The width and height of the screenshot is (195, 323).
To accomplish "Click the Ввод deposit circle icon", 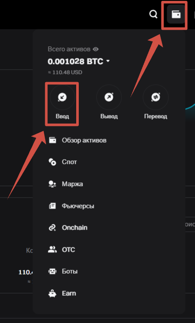I will 62,97.
